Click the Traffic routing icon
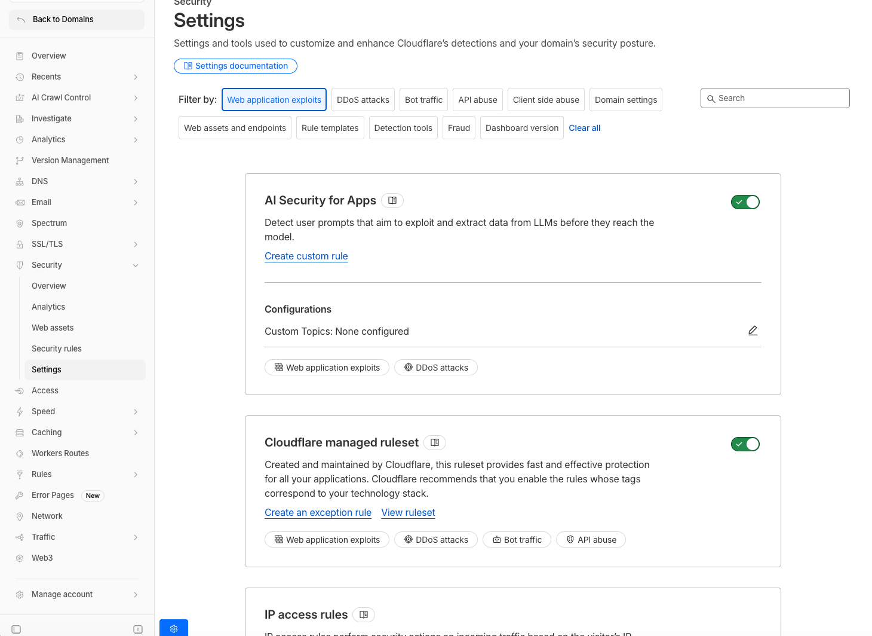The width and height of the screenshot is (872, 636). (x=20, y=537)
